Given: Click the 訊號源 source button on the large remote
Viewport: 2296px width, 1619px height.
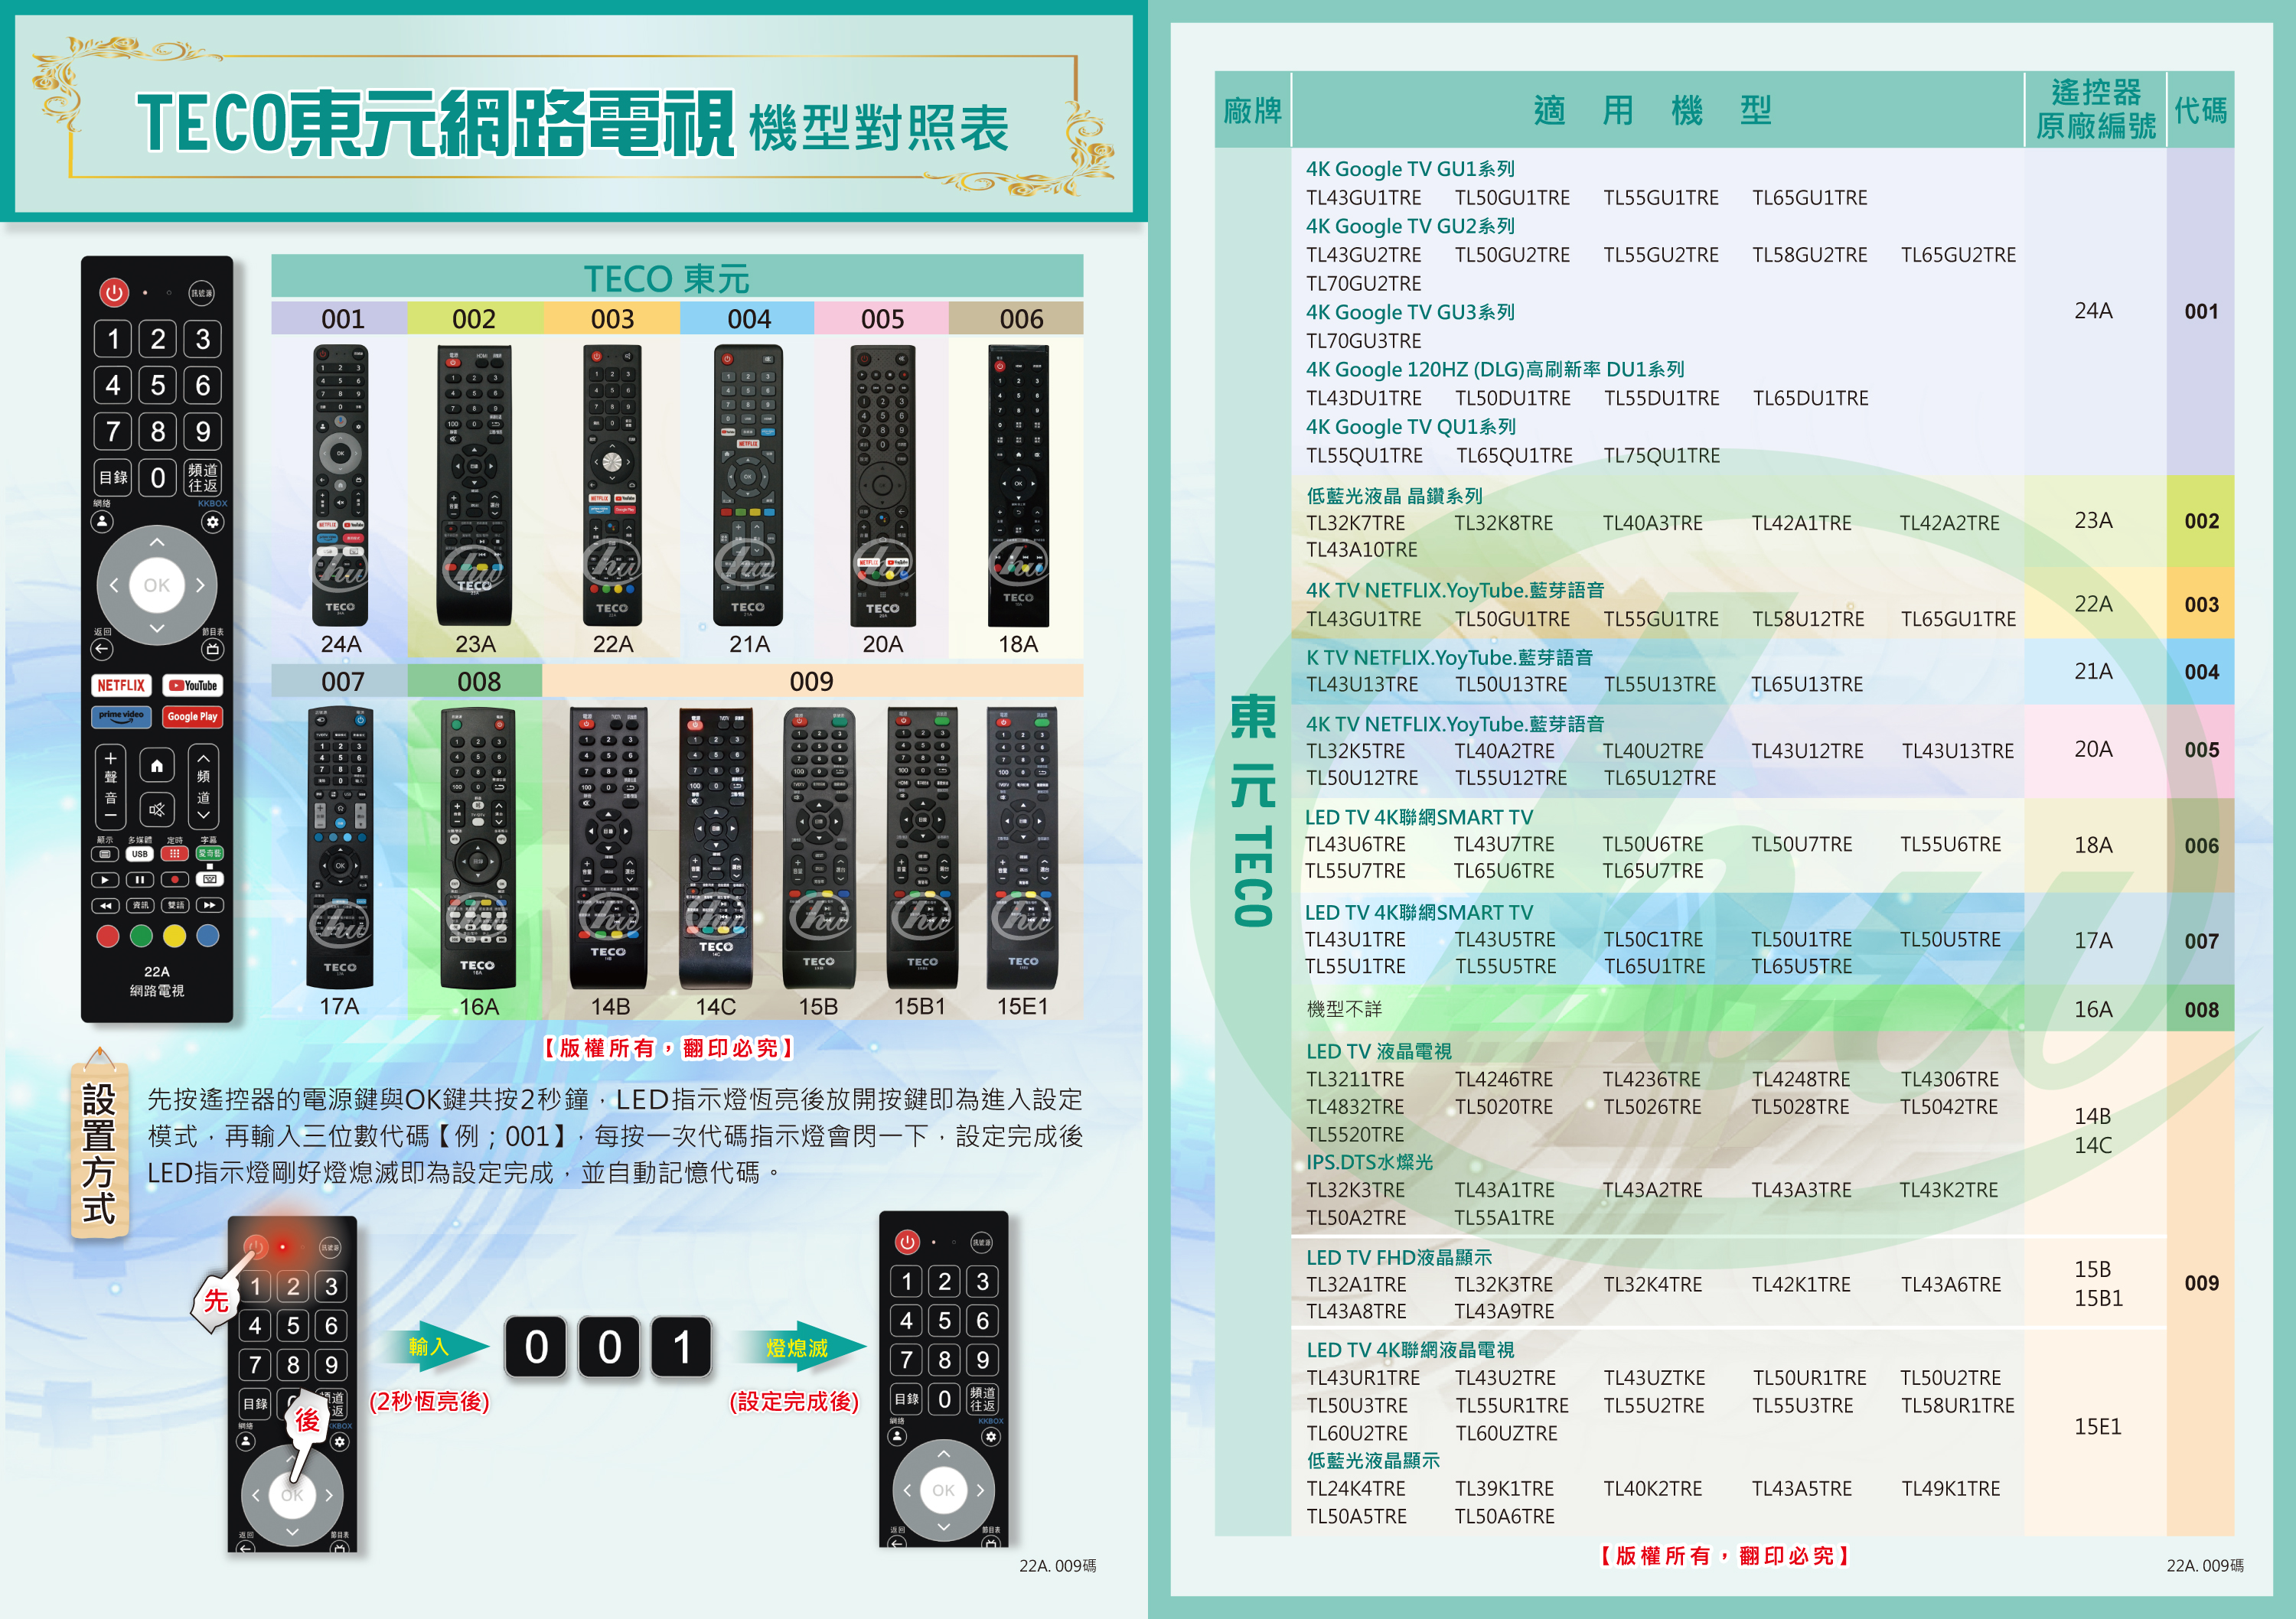Looking at the screenshot, I should (x=201, y=293).
